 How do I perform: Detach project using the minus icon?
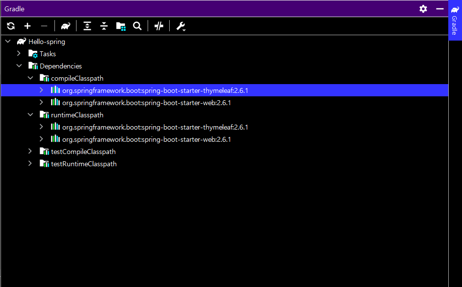(44, 26)
